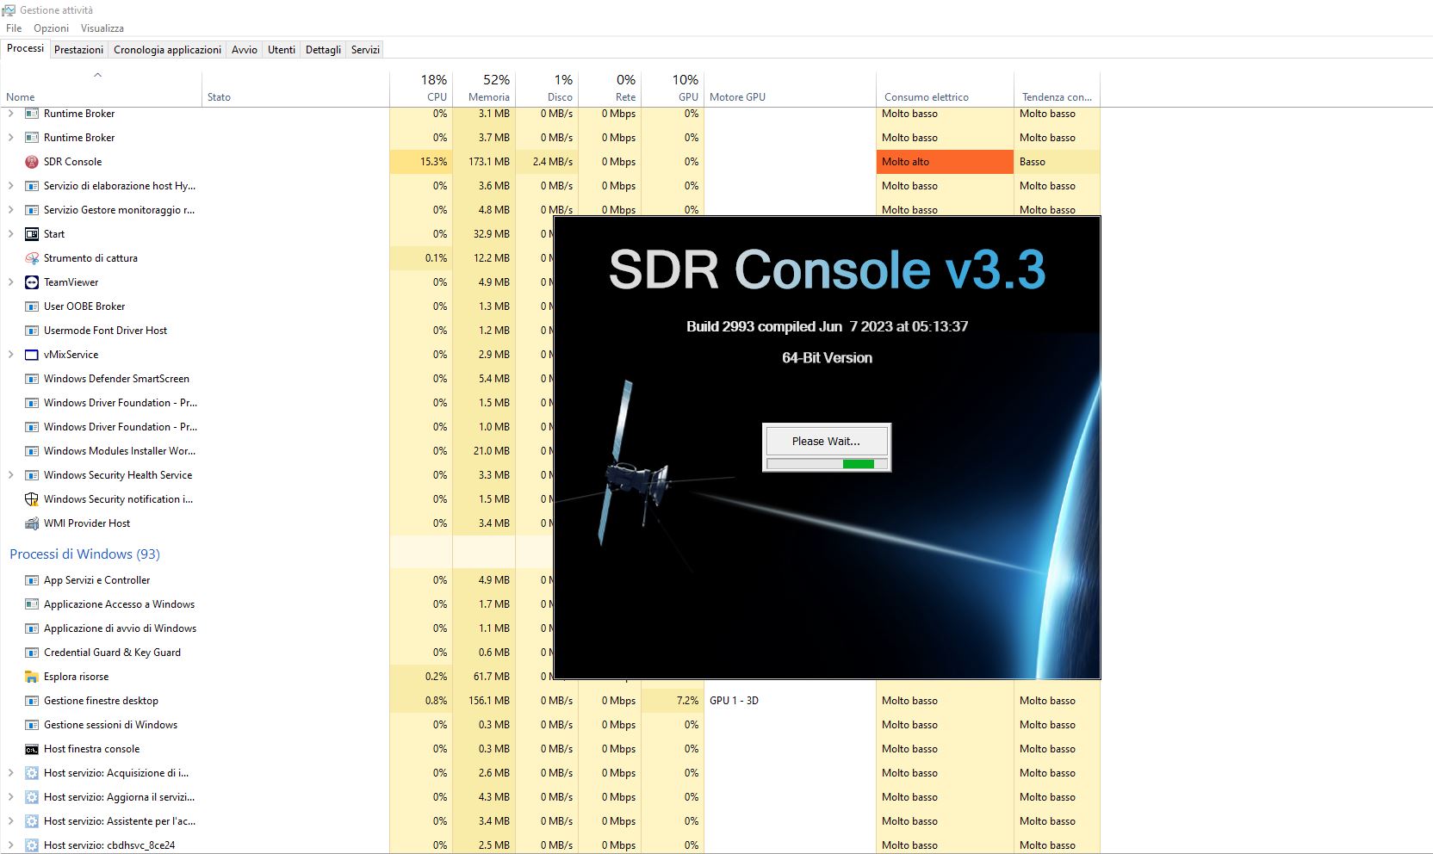Select the Gestione finestre desktop row
Viewport: 1433px width, 854px height.
101,701
